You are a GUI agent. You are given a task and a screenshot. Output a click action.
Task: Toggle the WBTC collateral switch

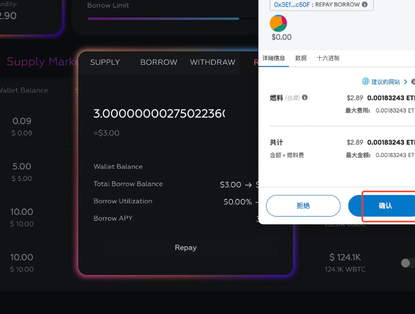pyautogui.click(x=408, y=263)
